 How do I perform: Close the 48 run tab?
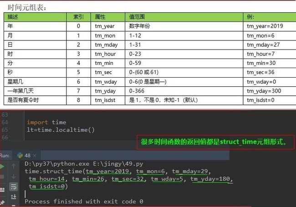(x=35, y=155)
